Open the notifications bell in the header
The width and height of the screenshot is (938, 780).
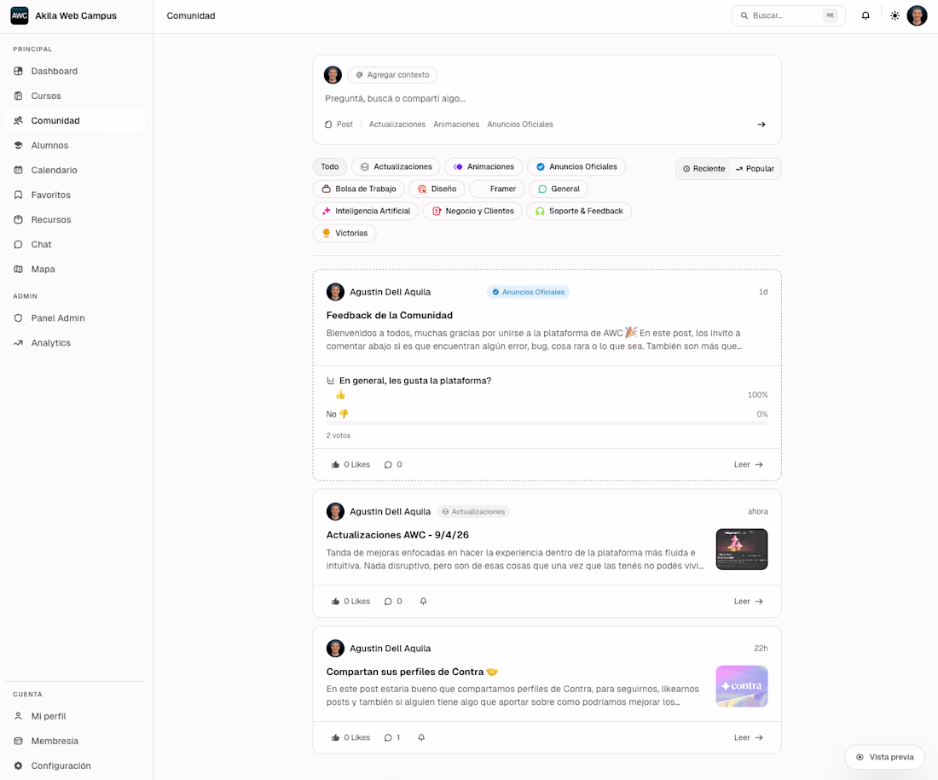(x=865, y=15)
